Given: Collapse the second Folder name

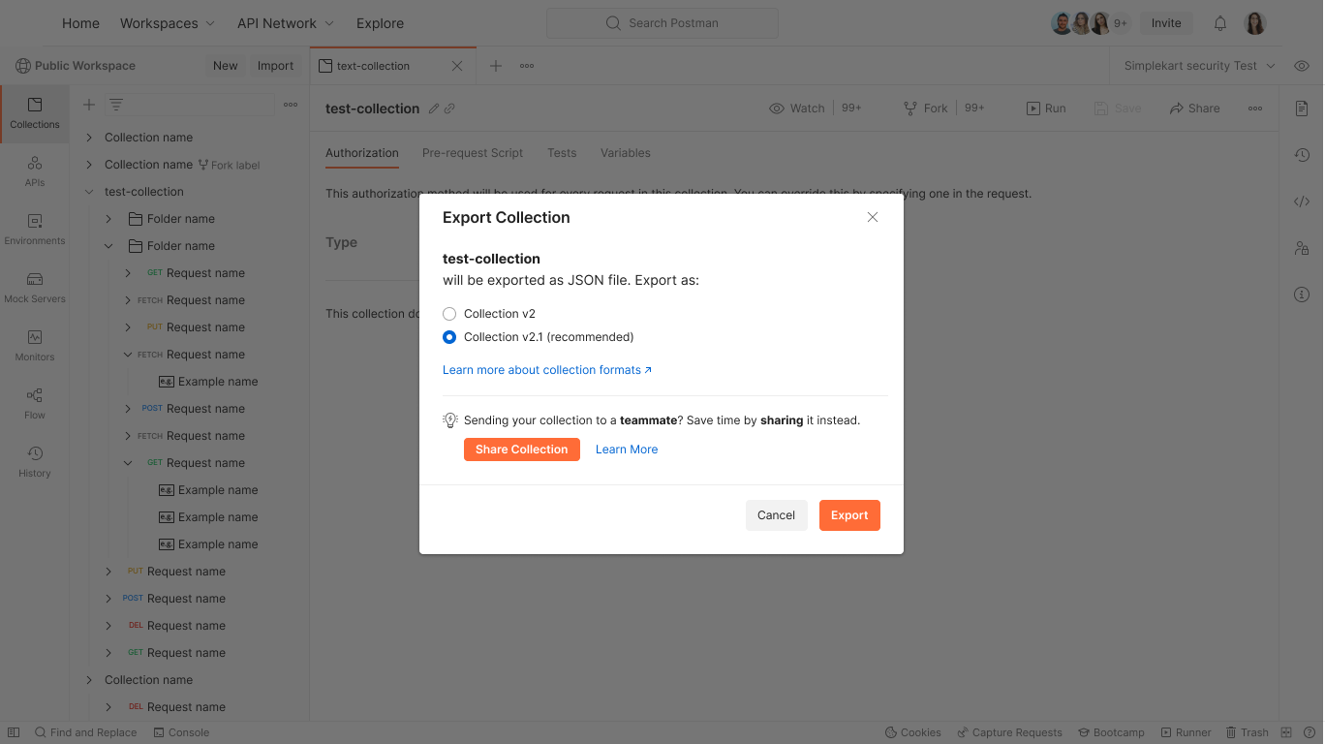Looking at the screenshot, I should point(108,246).
